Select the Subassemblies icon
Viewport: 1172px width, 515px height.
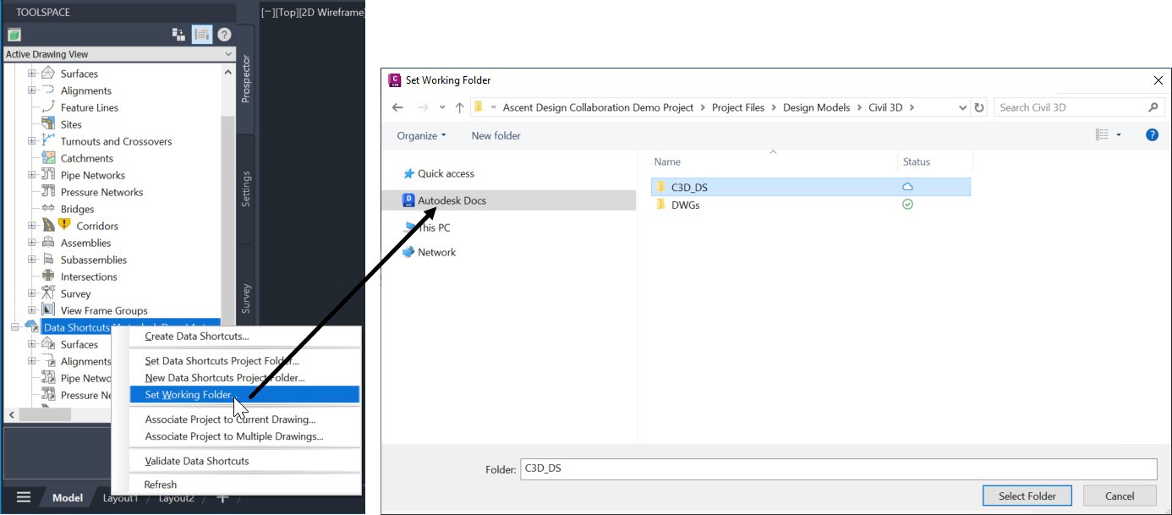[48, 260]
